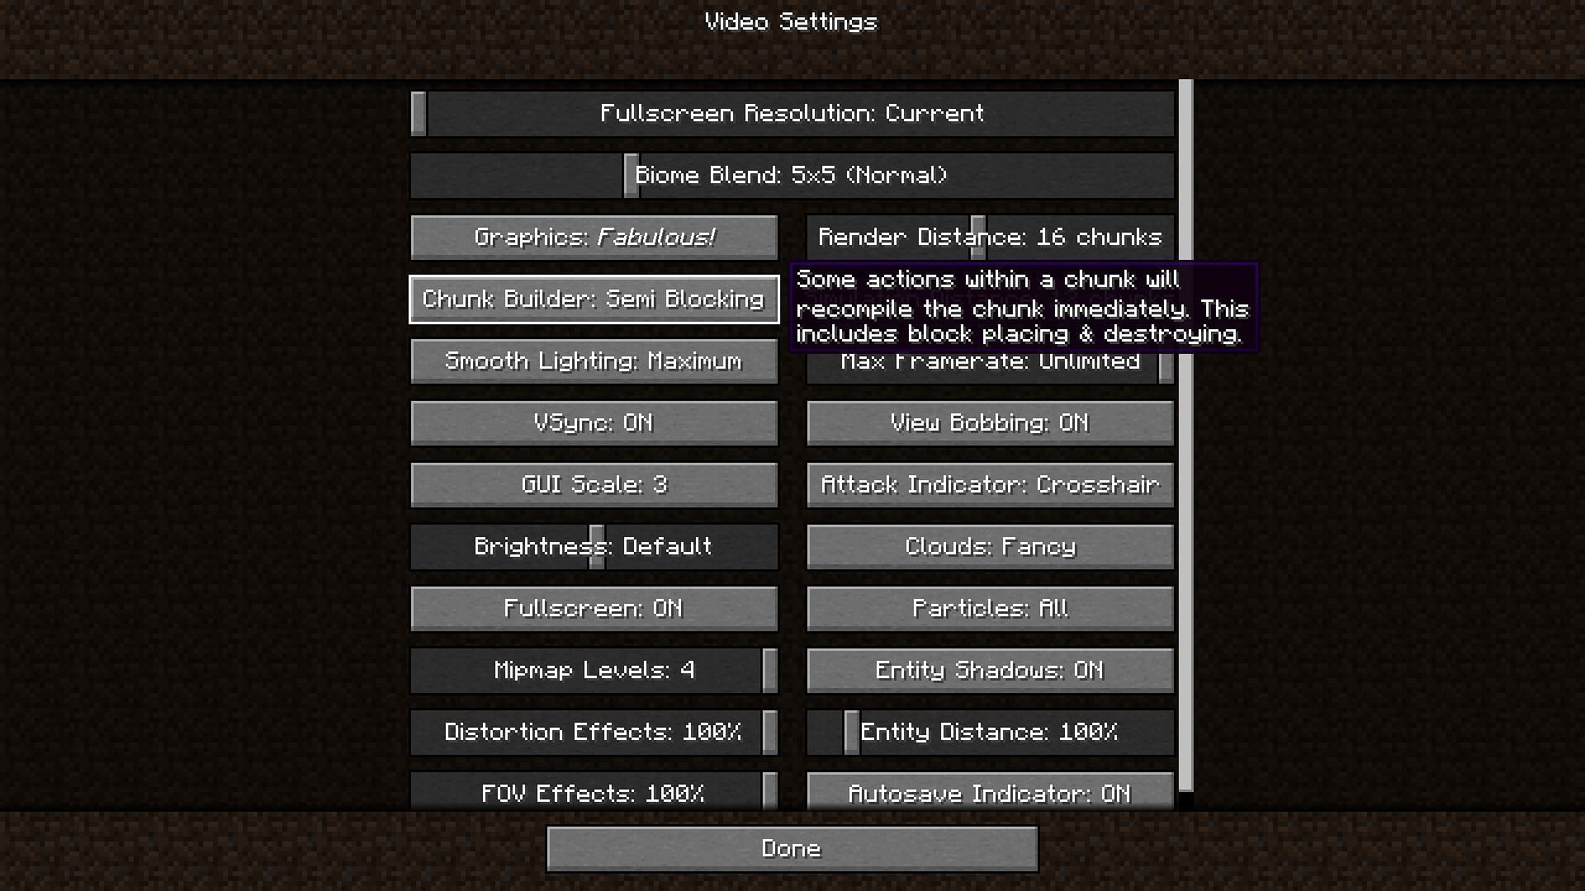Toggle Fullscreen ON setting
1585x891 pixels.
[594, 607]
